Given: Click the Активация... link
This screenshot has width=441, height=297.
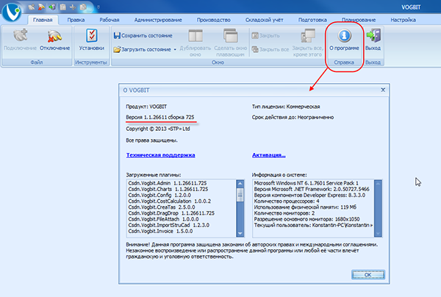Looking at the screenshot, I should 268,155.
